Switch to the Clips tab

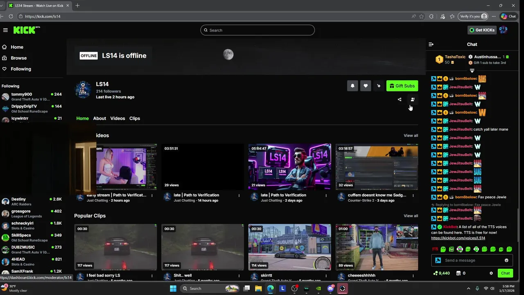click(135, 118)
